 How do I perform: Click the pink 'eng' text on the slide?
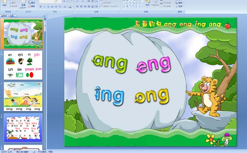pyautogui.click(x=153, y=65)
